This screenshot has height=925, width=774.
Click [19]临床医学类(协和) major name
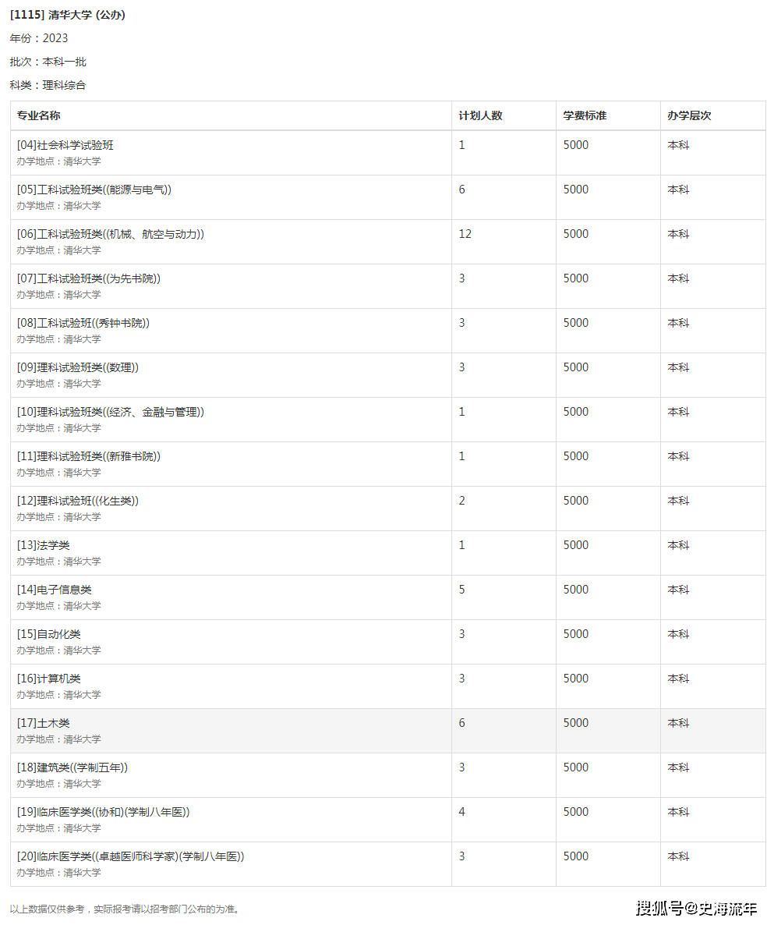click(x=103, y=812)
